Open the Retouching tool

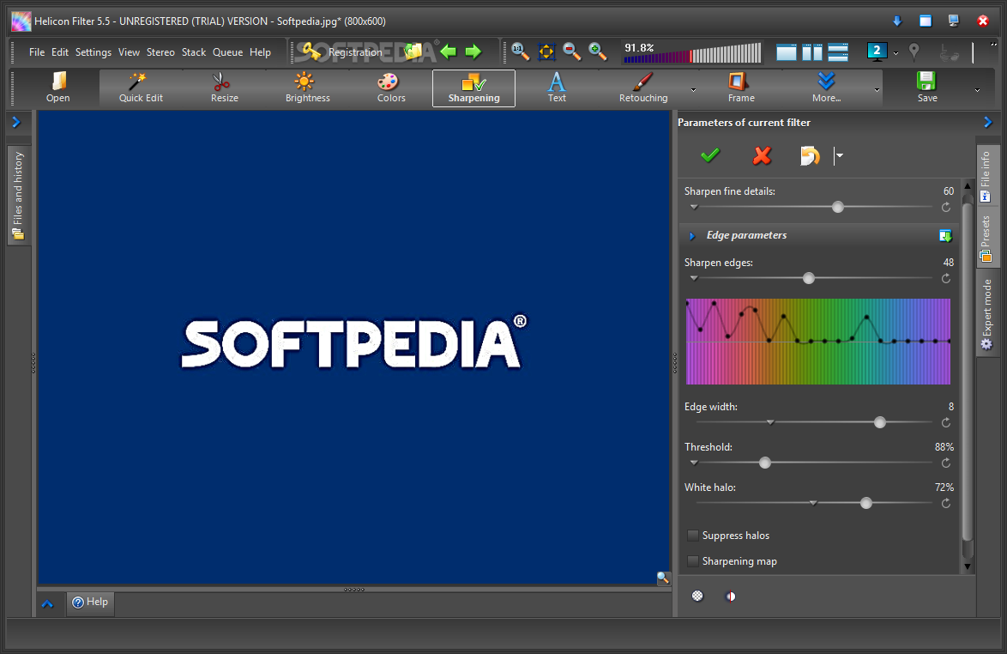[x=642, y=88]
